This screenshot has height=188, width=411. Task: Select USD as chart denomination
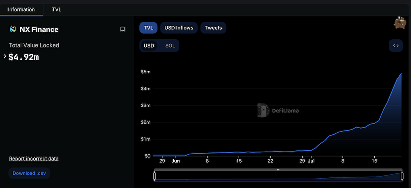(x=149, y=45)
